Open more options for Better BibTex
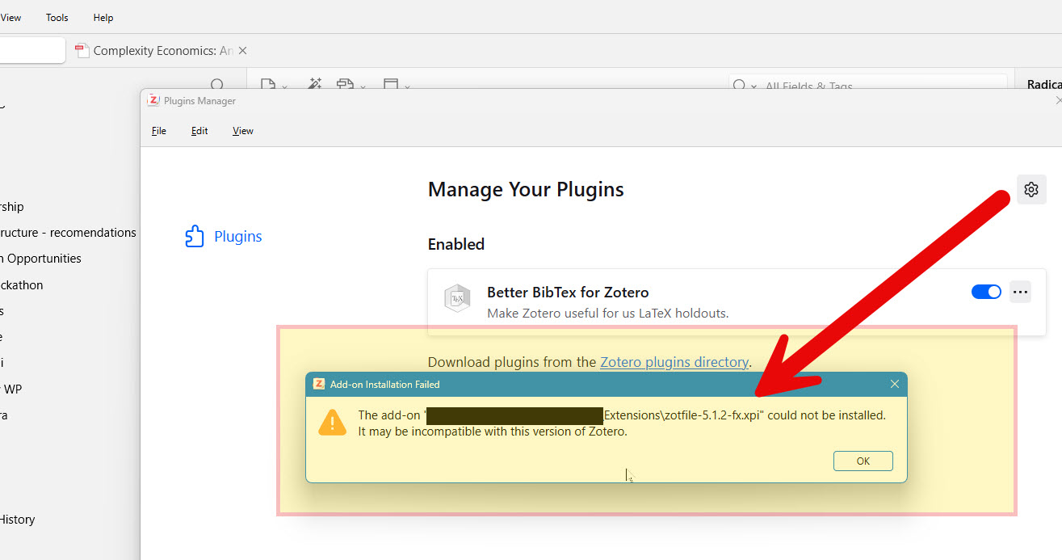This screenshot has height=560, width=1062. 1021,292
